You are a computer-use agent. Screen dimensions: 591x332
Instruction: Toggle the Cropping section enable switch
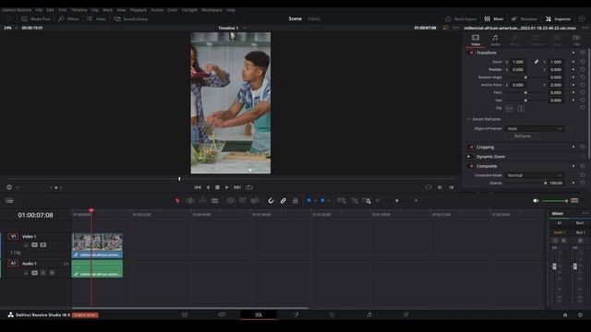coord(471,147)
